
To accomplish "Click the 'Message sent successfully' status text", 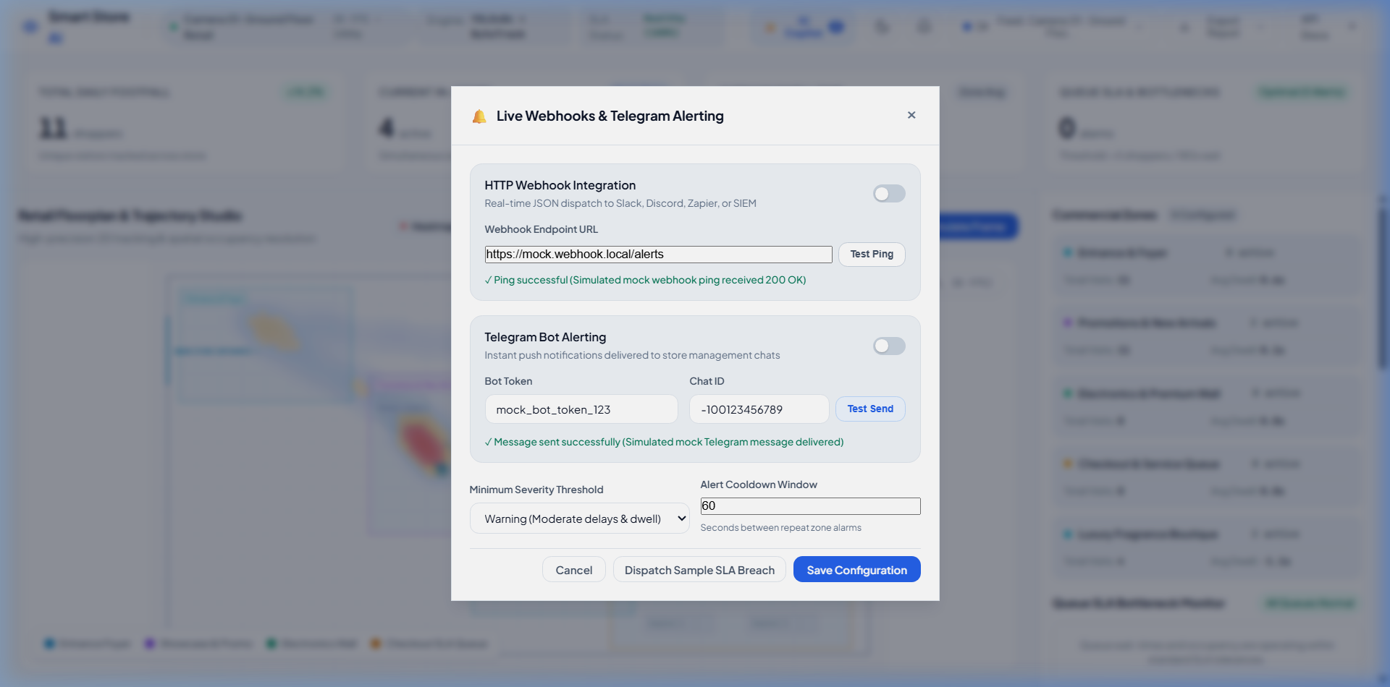I will 664,442.
